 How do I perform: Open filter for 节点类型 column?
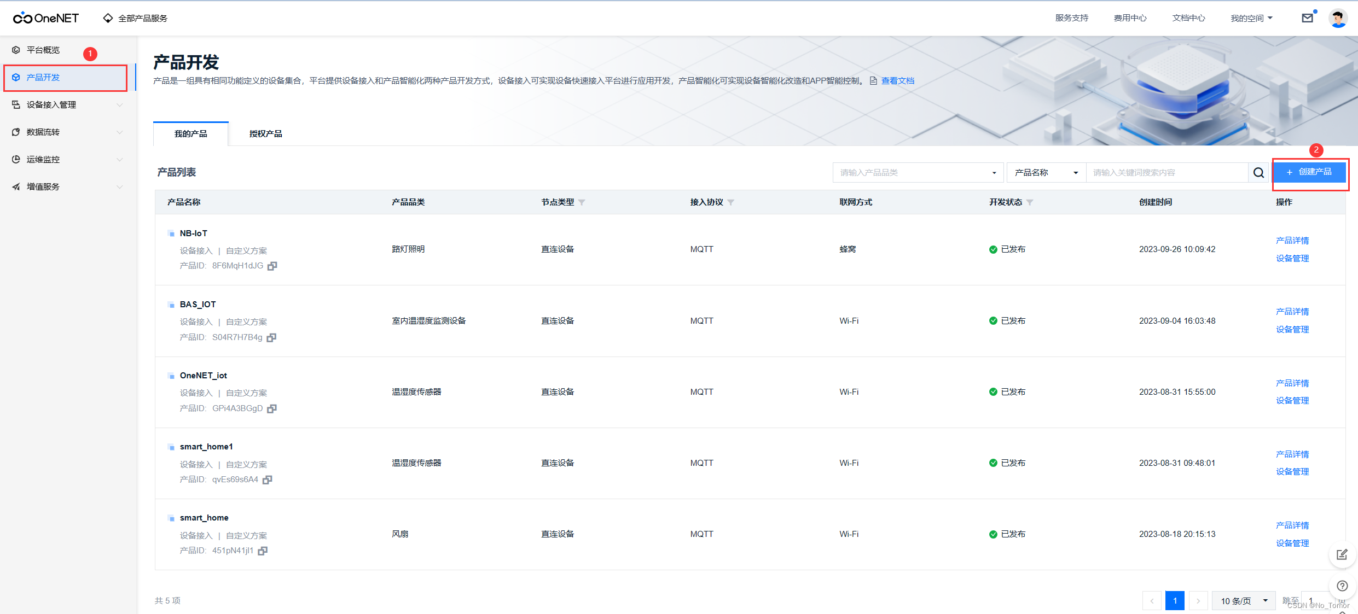point(582,202)
